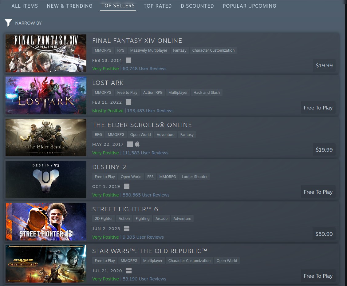Select the Top Sellers tab
The image size is (347, 286).
118,6
